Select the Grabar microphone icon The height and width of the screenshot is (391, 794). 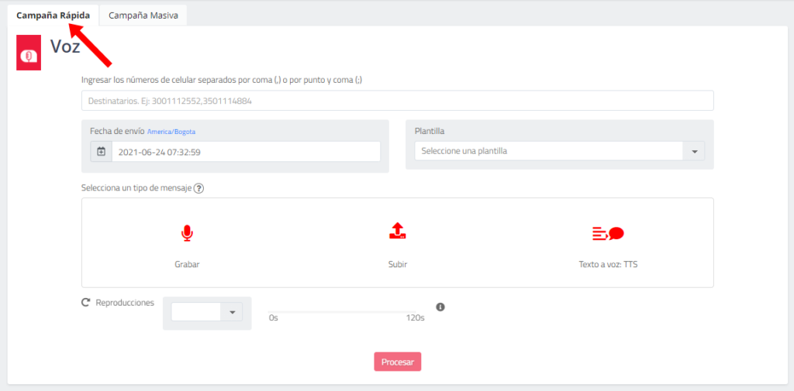click(x=187, y=232)
